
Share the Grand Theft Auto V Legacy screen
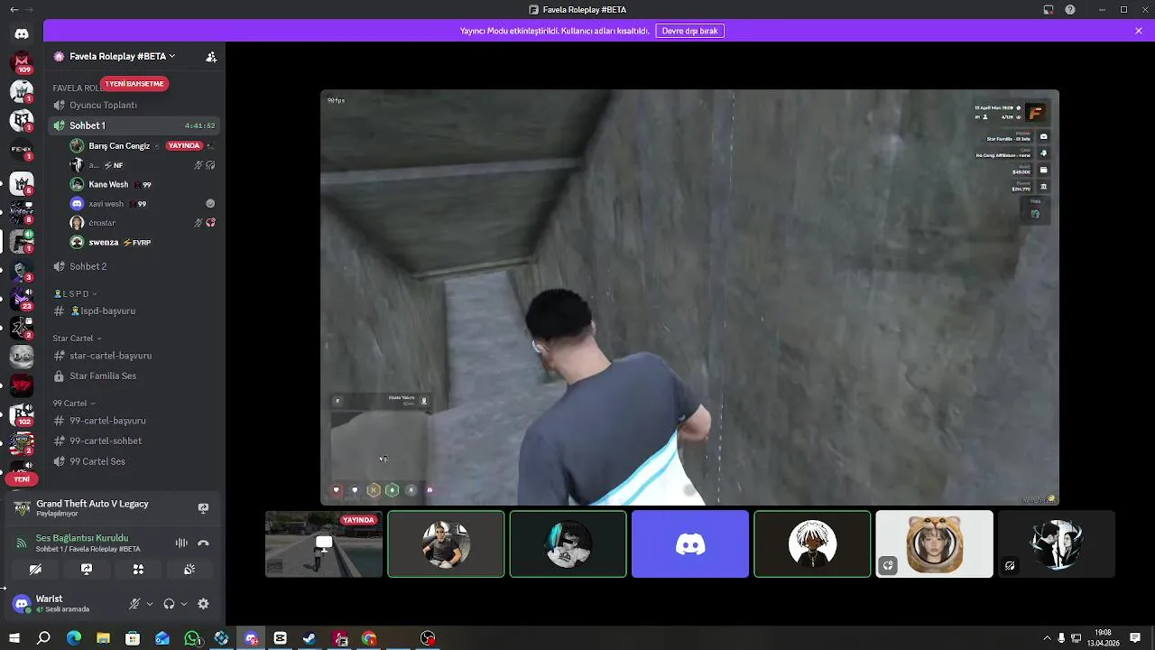203,508
